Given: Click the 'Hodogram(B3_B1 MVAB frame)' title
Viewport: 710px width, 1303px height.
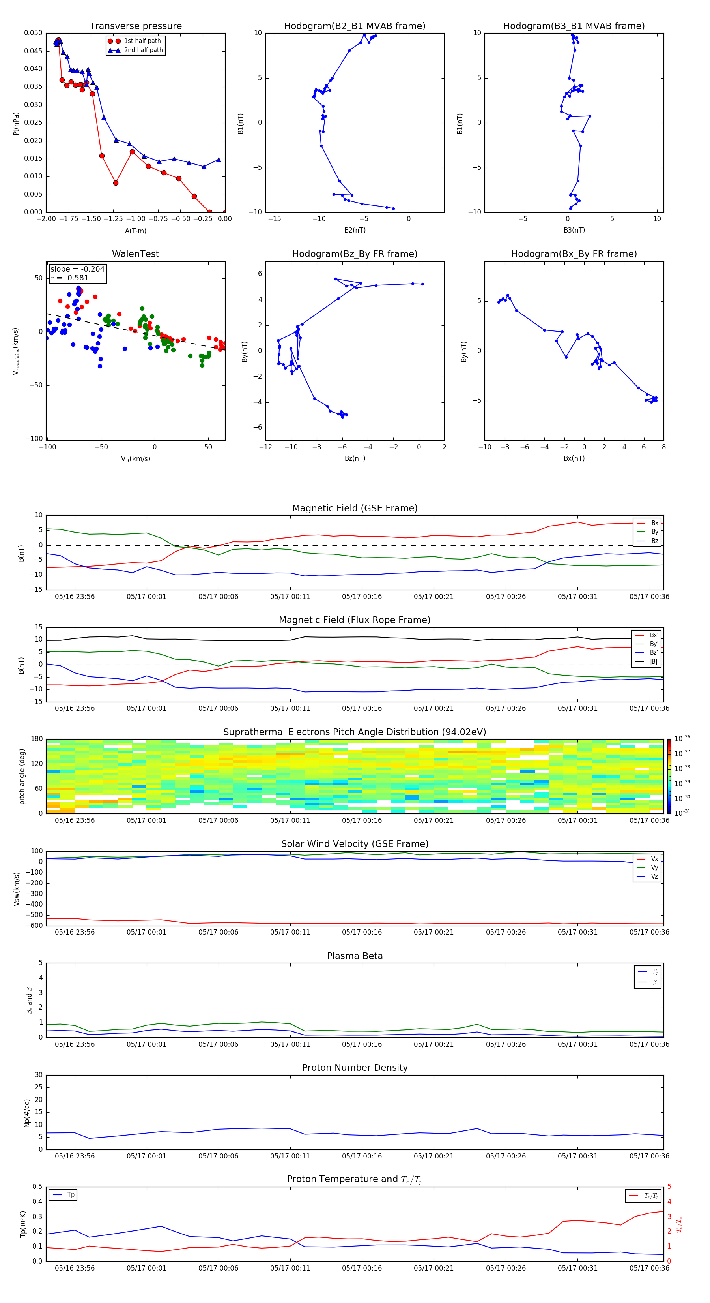Looking at the screenshot, I should 574,26.
